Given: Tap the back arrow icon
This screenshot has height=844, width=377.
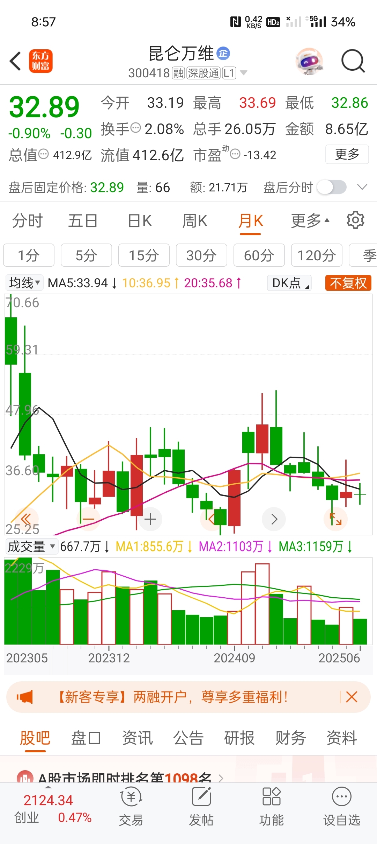Looking at the screenshot, I should click(x=15, y=61).
